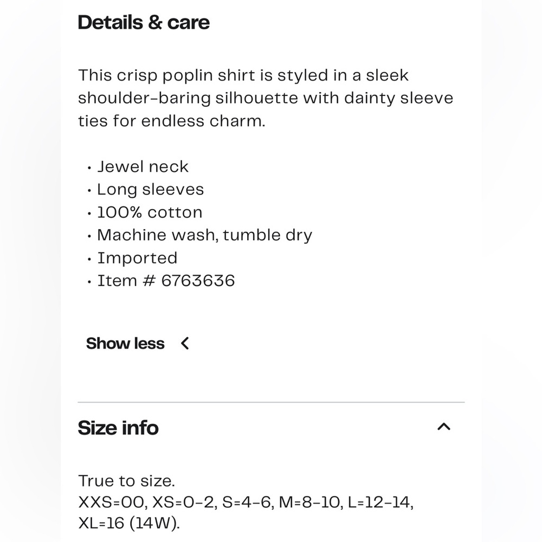The image size is (542, 542).
Task: Click the Show less chevron arrow
Action: tap(185, 343)
